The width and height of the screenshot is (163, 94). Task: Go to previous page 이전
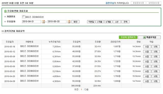click(x=76, y=89)
